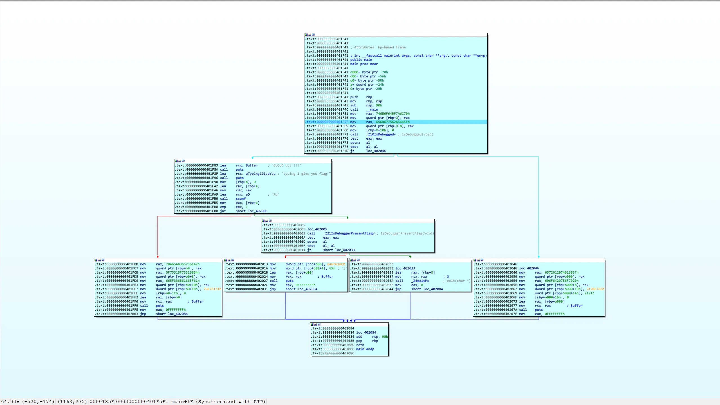Click the group node icon on the loc_402005 block
The height and width of the screenshot is (405, 720).
click(270, 221)
